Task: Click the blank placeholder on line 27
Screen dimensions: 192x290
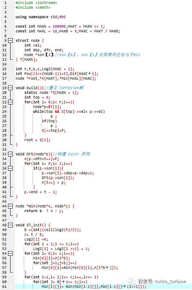Action: (52, 126)
